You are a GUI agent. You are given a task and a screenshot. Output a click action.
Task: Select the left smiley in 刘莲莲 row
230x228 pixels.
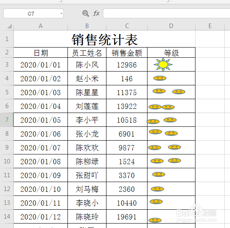coord(155,107)
